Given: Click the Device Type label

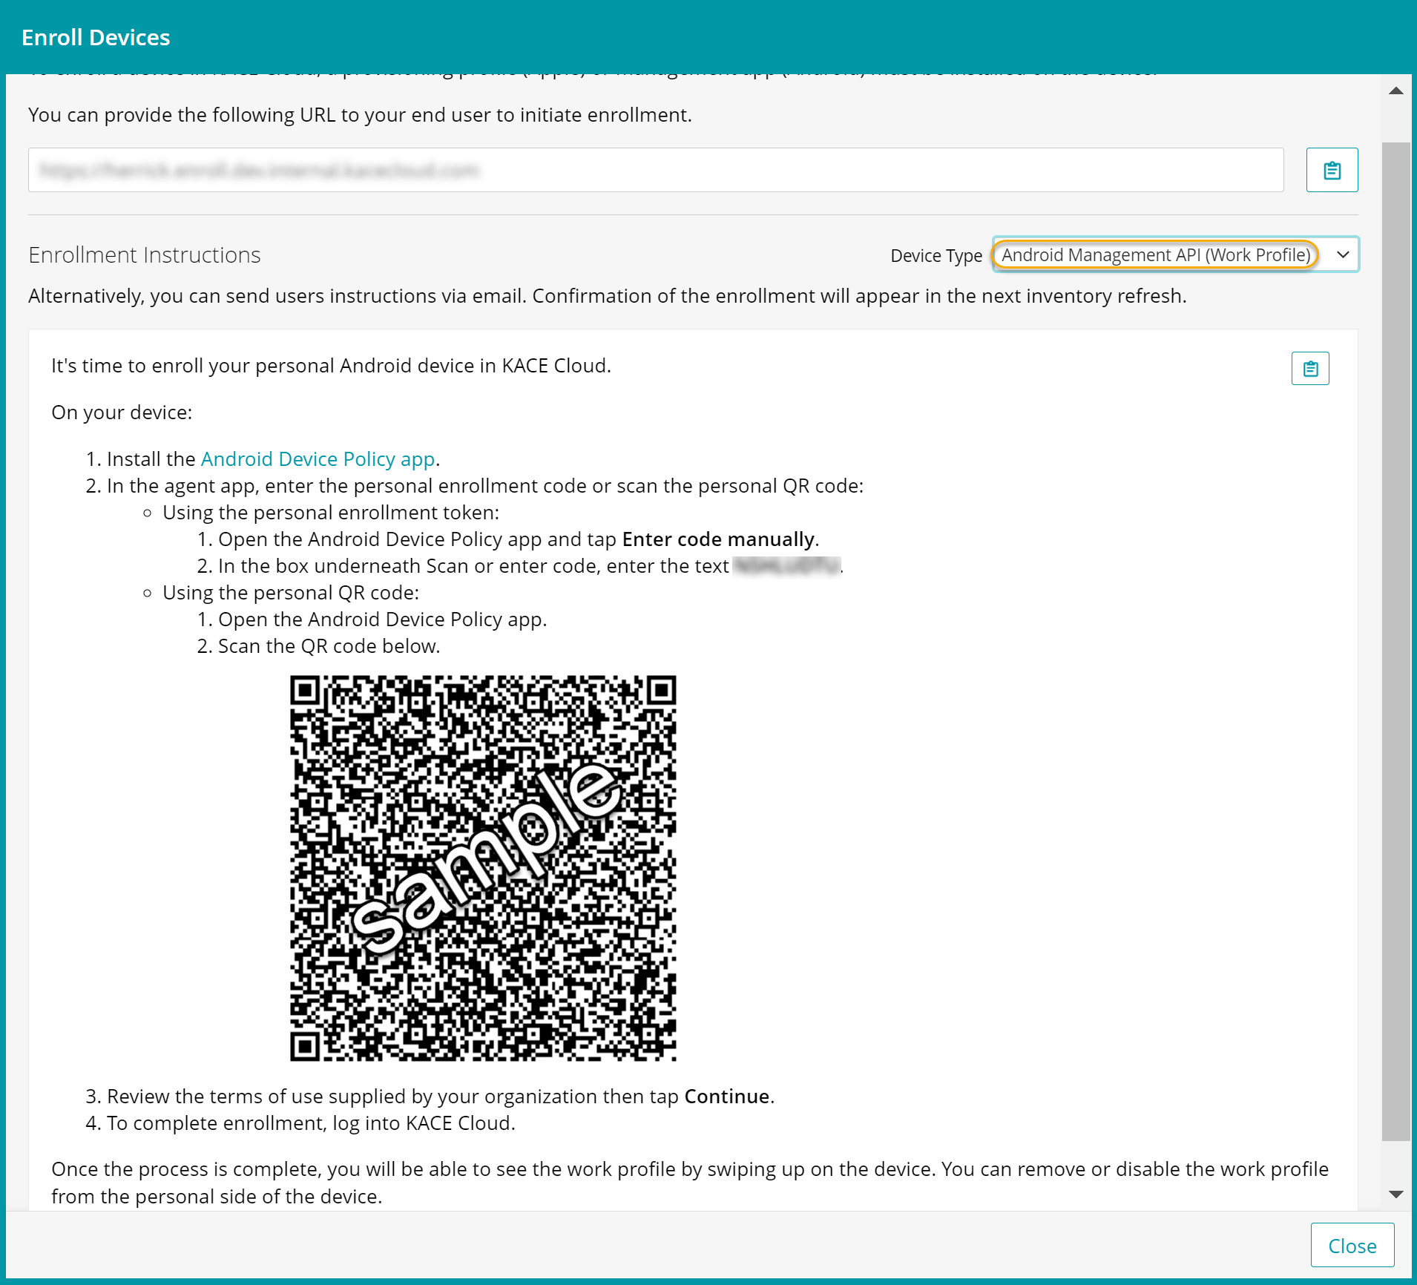Looking at the screenshot, I should [x=936, y=256].
